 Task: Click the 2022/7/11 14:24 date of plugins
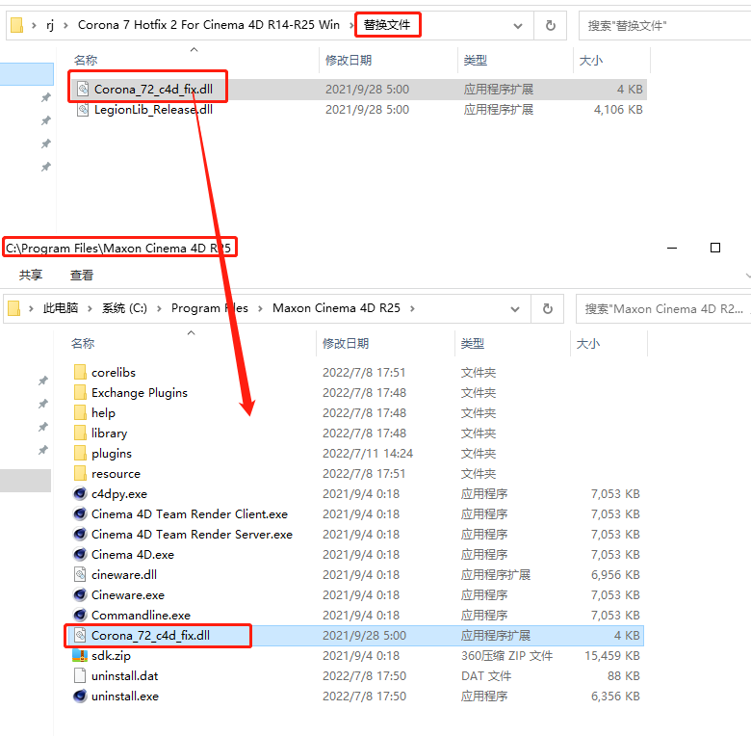coord(368,454)
